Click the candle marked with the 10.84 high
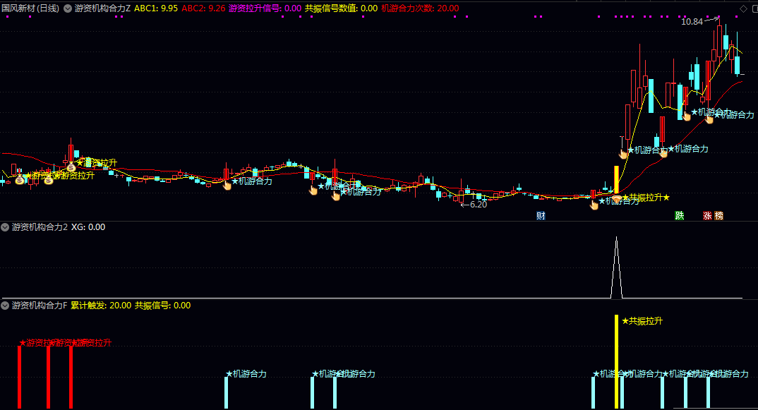Screen dimensions: 758x410 click(x=720, y=41)
